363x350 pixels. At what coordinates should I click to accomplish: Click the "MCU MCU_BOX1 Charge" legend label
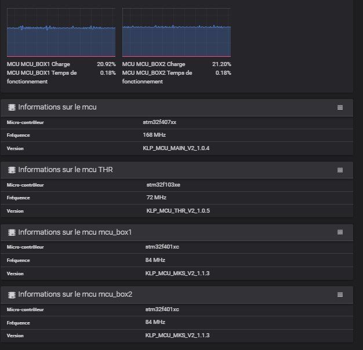pos(38,64)
